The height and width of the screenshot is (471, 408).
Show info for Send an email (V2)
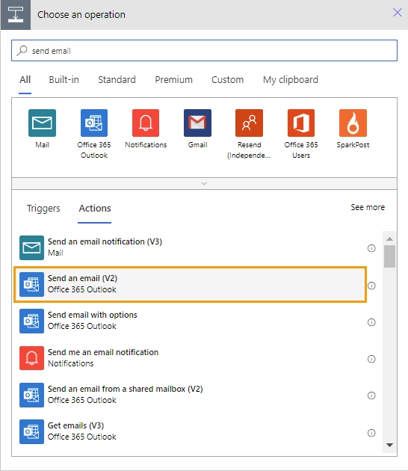371,286
